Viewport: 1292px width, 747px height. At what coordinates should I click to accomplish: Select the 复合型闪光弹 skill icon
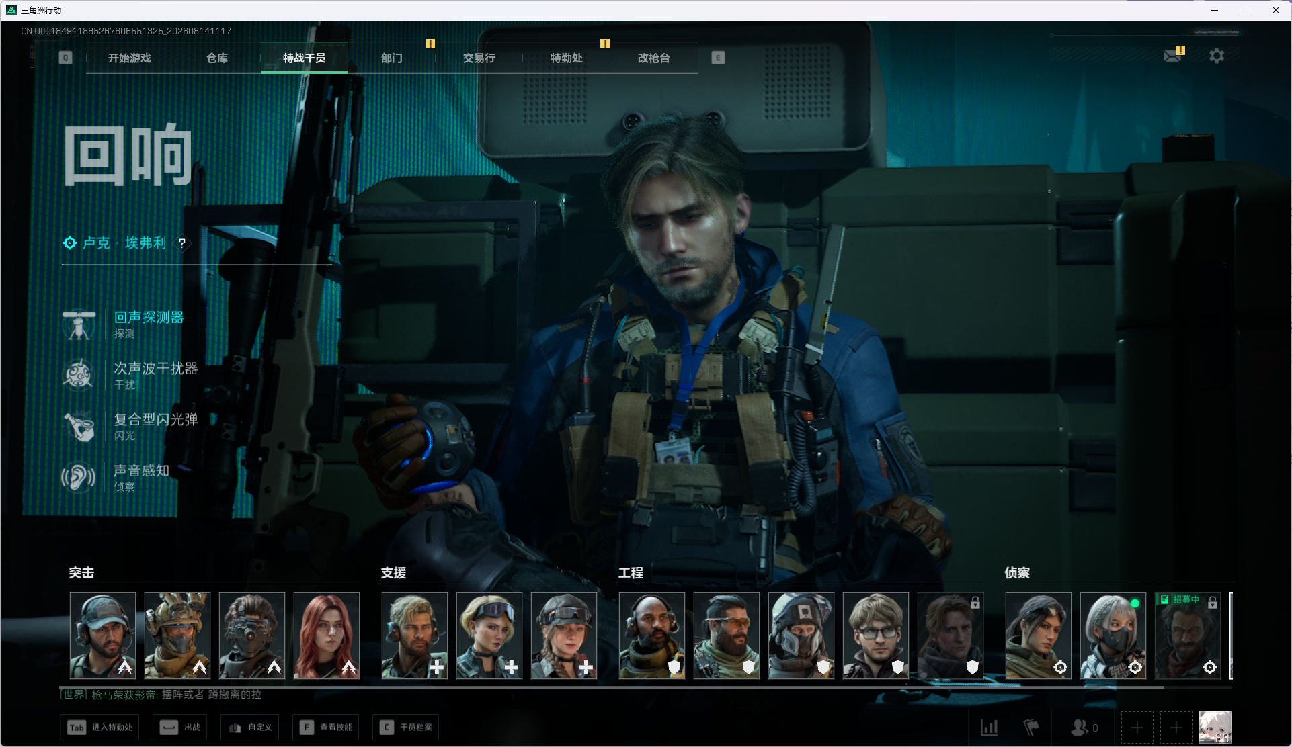click(79, 426)
